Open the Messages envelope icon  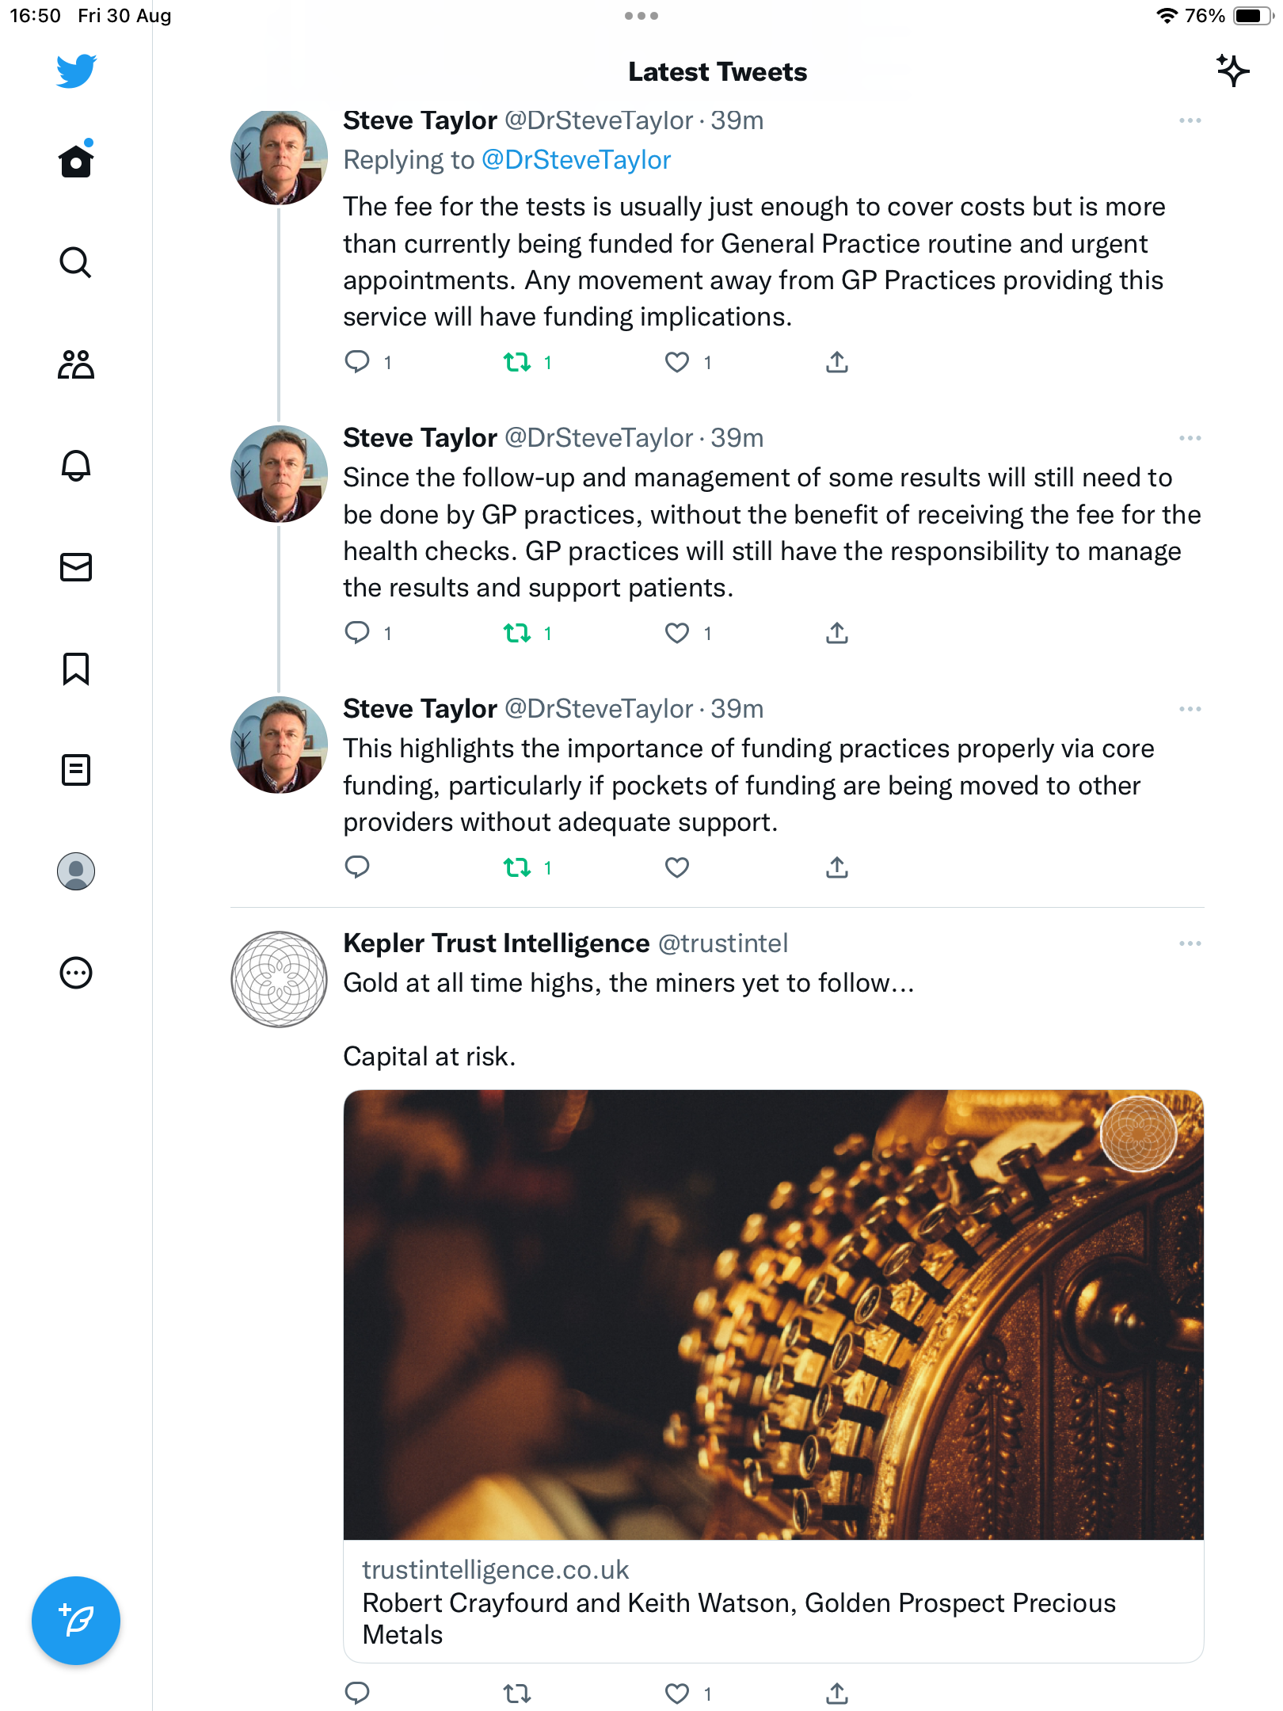pos(76,566)
